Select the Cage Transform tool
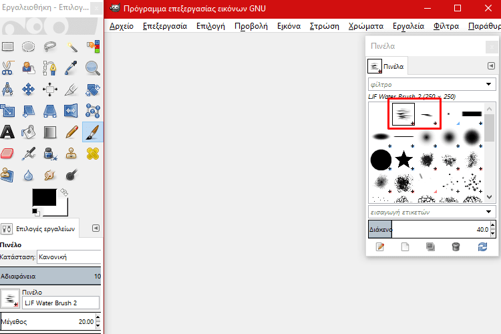The height and width of the screenshot is (334, 501). [x=93, y=111]
